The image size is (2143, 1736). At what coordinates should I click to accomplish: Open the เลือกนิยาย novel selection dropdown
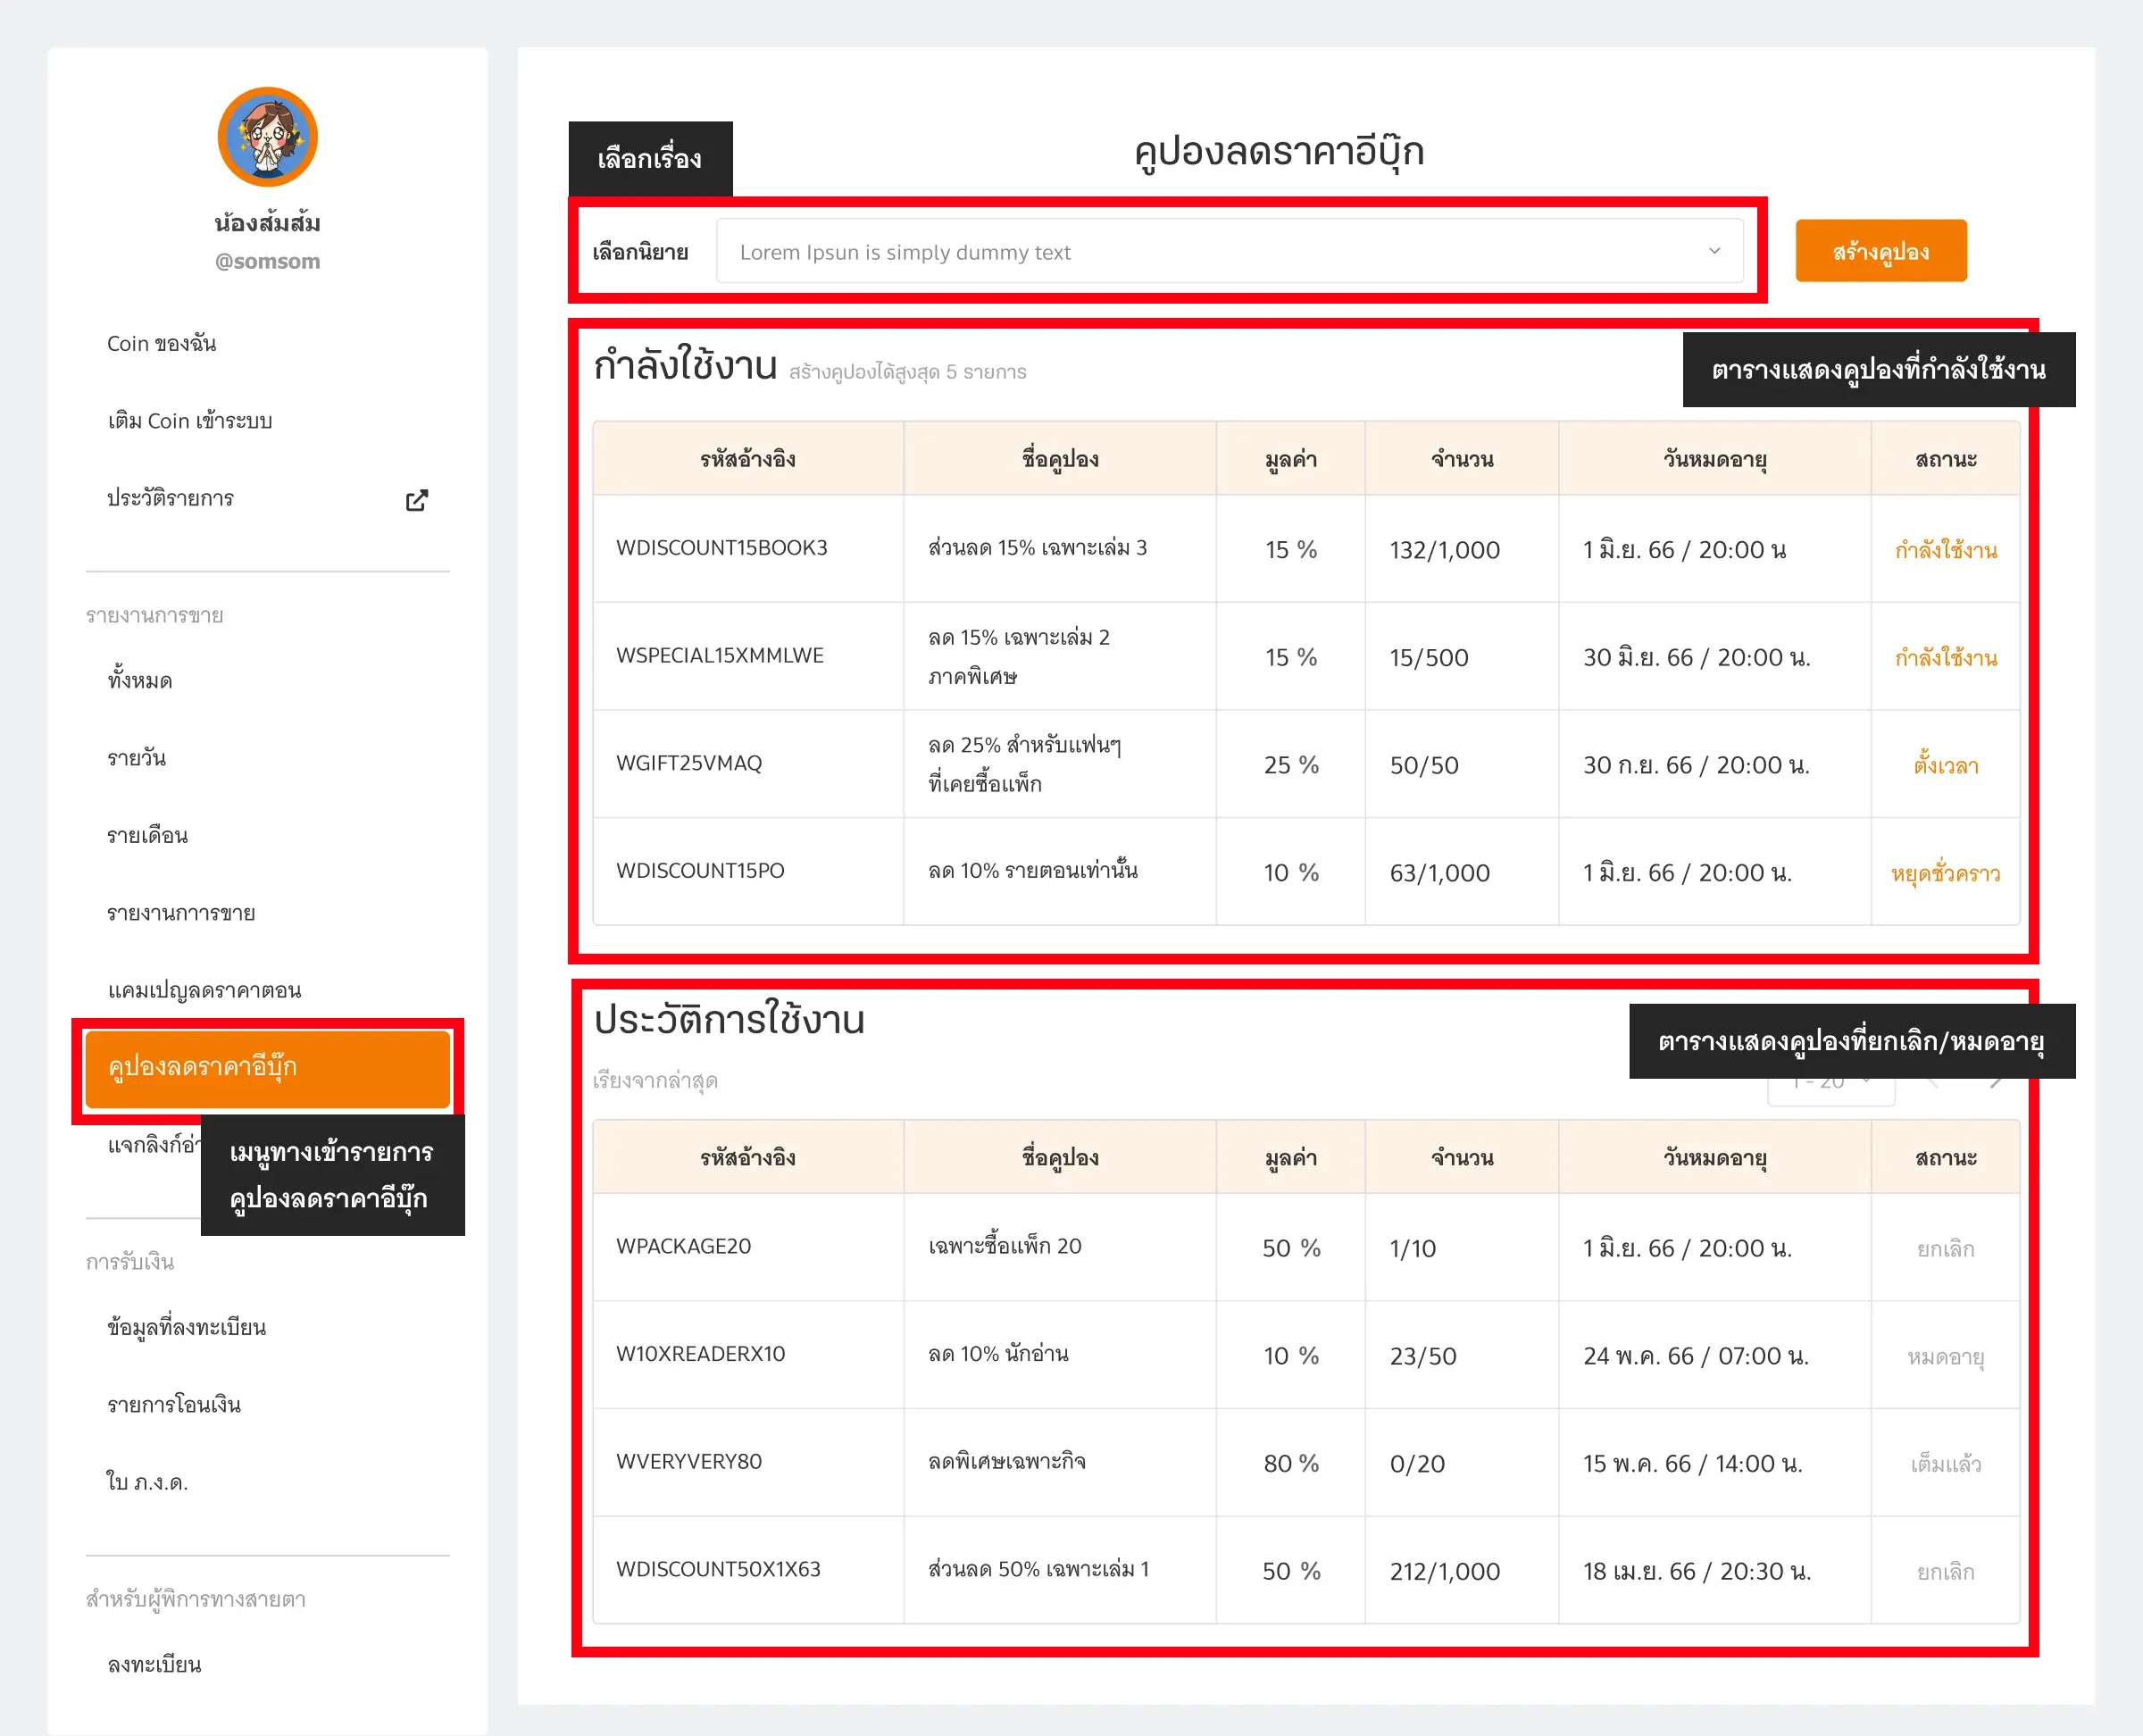coord(1229,252)
